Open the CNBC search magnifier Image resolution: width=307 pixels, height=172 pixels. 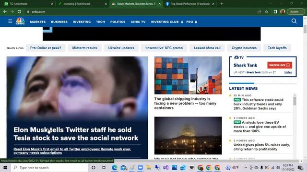click(x=294, y=21)
